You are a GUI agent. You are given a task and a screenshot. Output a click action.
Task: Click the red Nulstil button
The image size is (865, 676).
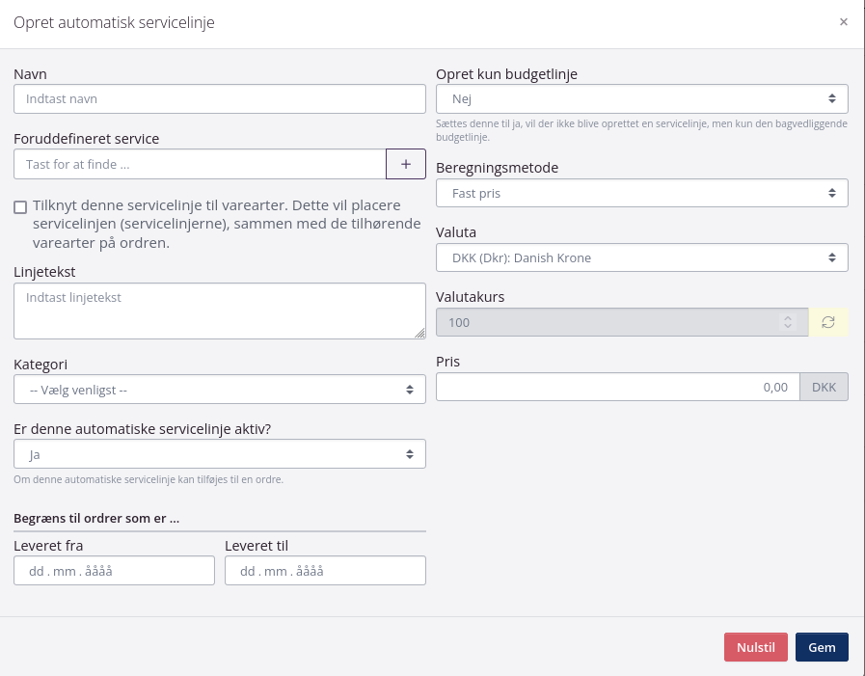(756, 647)
